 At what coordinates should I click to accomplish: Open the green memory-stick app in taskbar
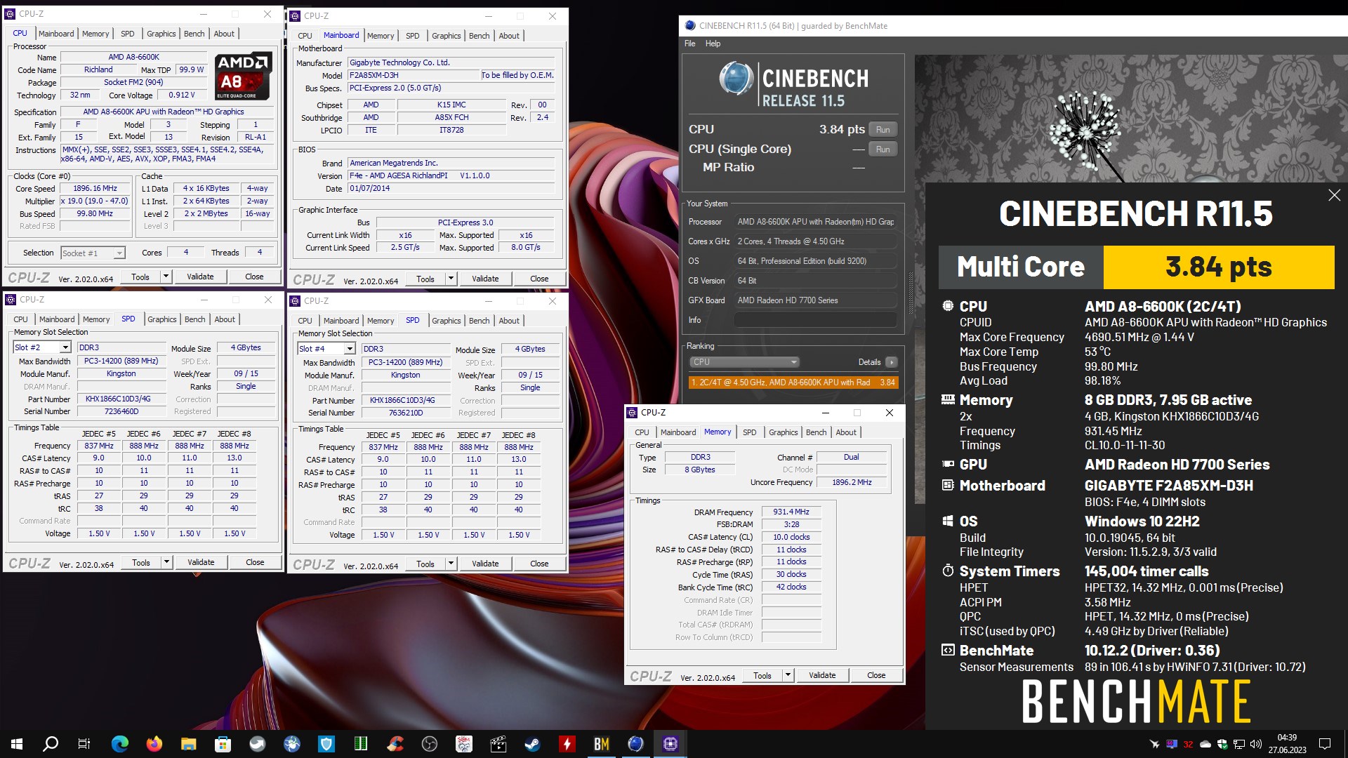click(361, 743)
